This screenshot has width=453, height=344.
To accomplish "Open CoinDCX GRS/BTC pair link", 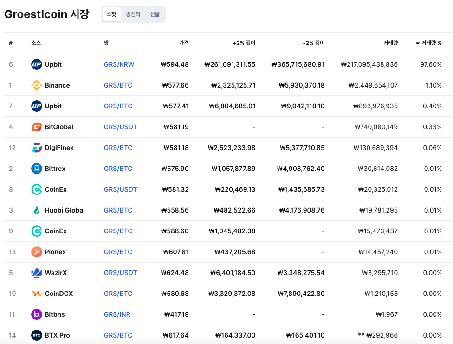I will (118, 294).
